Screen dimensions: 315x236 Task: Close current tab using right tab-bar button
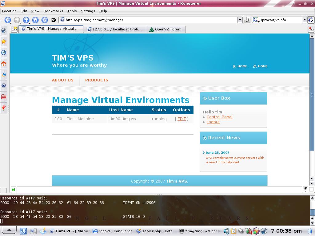click(x=311, y=29)
